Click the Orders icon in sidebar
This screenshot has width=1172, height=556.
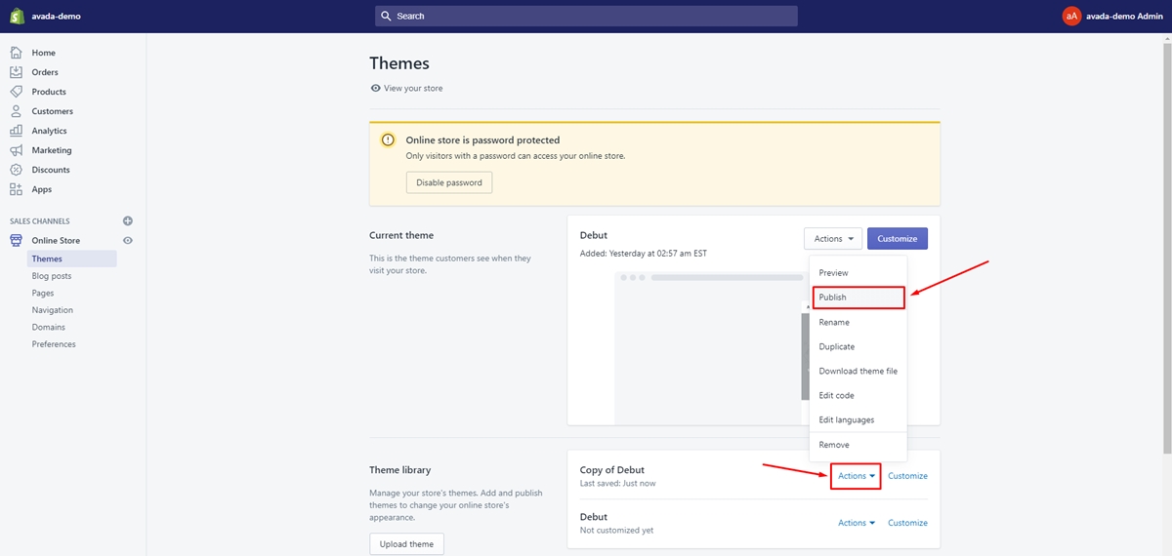16,72
